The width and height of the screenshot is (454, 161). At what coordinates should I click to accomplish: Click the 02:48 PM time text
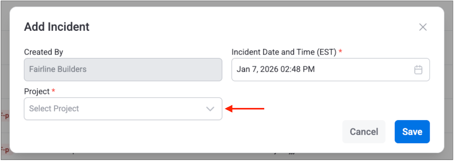pyautogui.click(x=297, y=69)
